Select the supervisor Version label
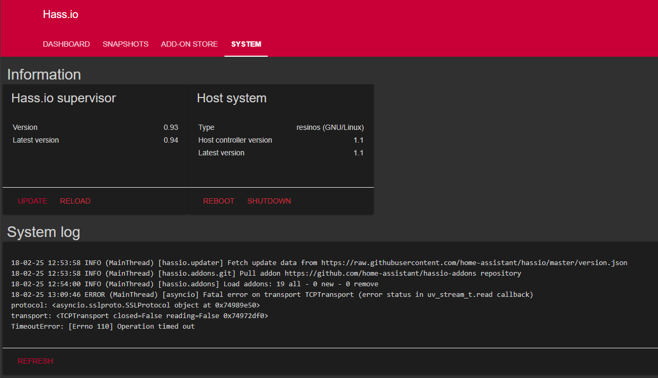This screenshot has width=658, height=378. point(25,127)
